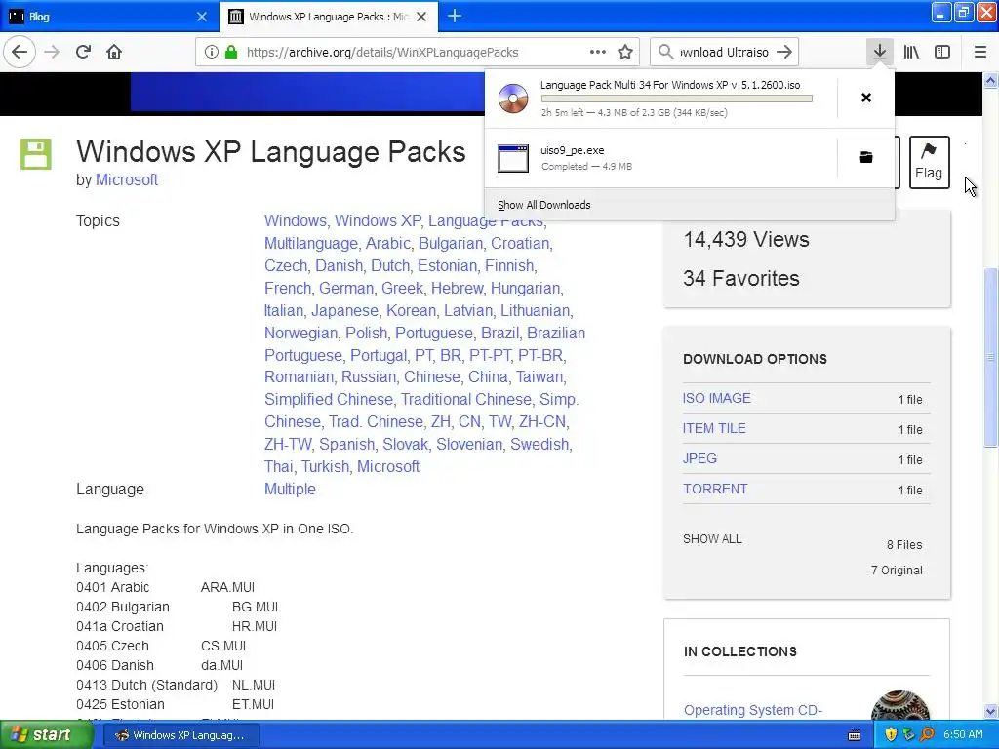Reload the current page
Viewport: 999px width, 749px height.
click(83, 52)
